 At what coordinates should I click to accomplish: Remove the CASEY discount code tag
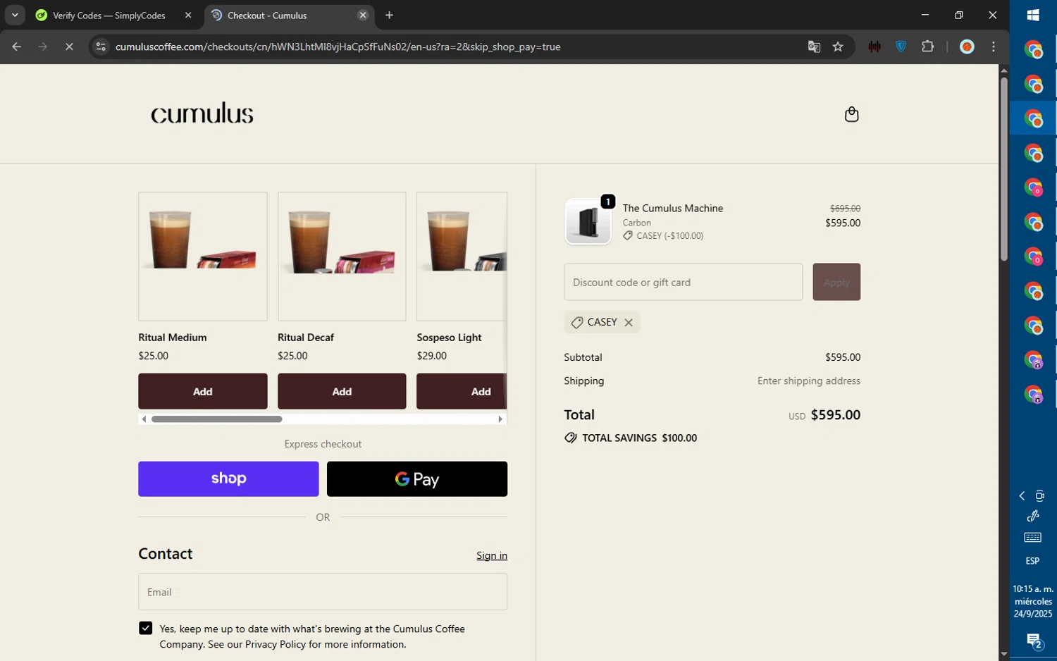coord(629,322)
